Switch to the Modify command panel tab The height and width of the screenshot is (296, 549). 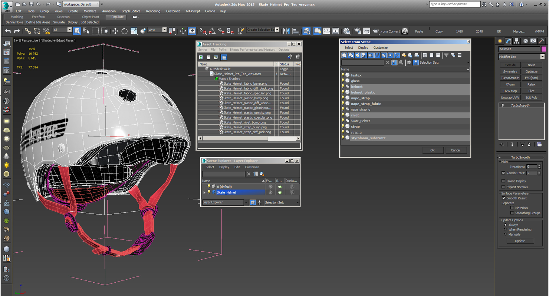[508, 41]
